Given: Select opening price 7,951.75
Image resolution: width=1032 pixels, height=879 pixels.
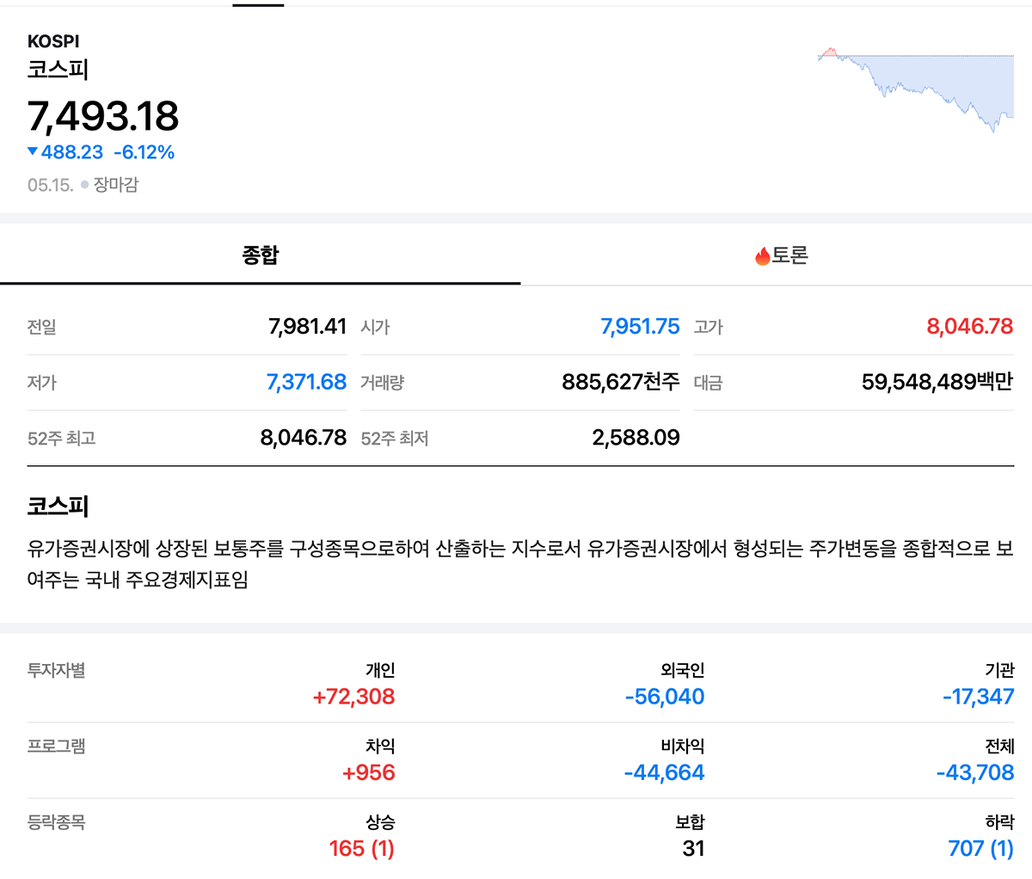Looking at the screenshot, I should pos(640,327).
